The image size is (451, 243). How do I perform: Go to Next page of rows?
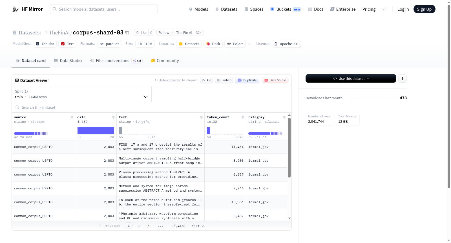(198, 226)
